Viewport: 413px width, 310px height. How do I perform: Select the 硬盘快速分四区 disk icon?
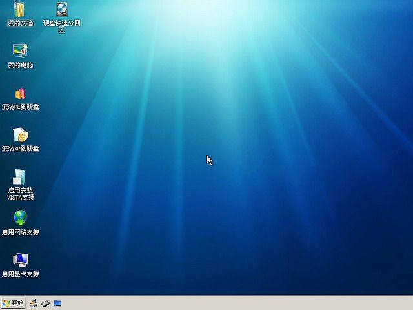(62, 9)
